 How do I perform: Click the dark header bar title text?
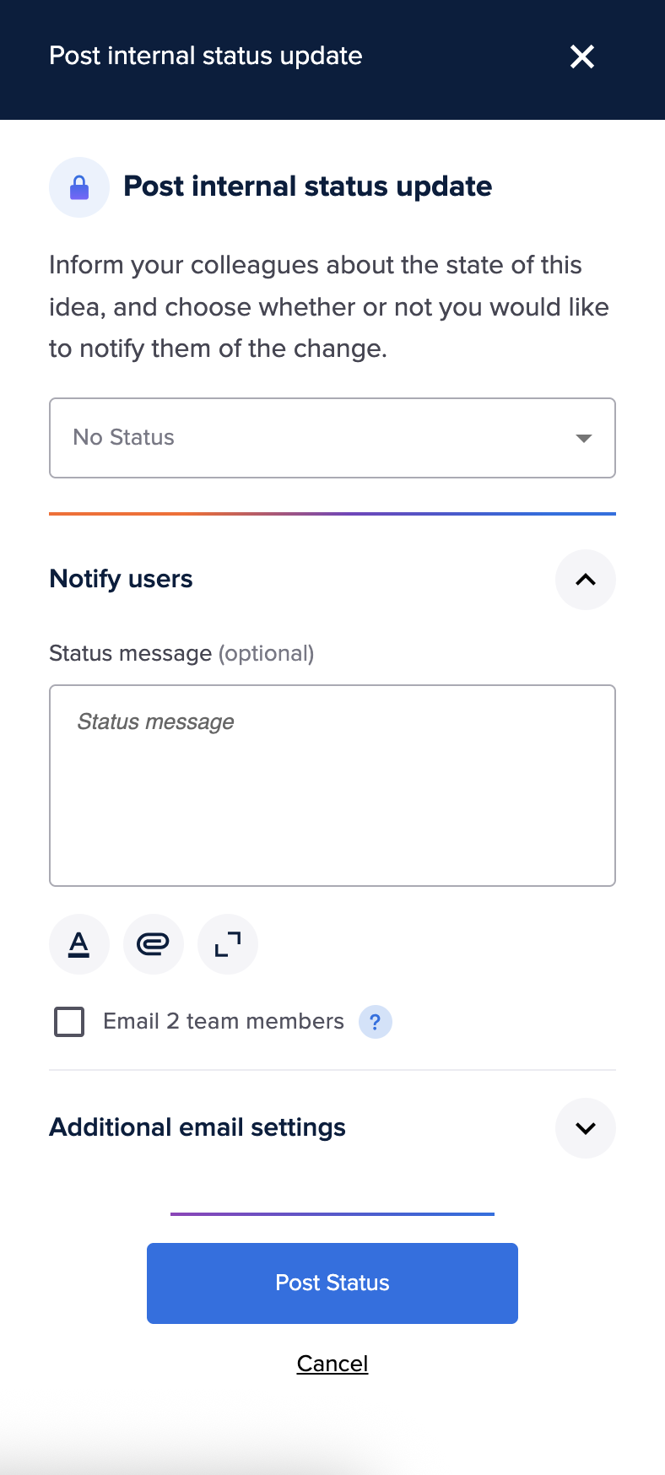206,56
